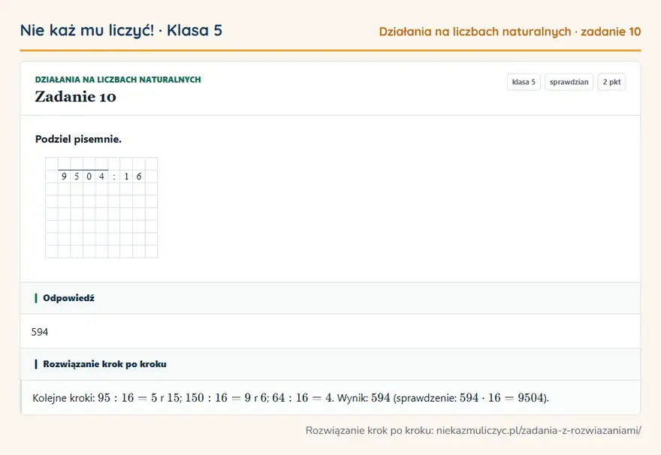Open the niekazmuliczyc.pl/zadania-z-rozwiazaniami/ link
The width and height of the screenshot is (661, 455).
coord(539,430)
